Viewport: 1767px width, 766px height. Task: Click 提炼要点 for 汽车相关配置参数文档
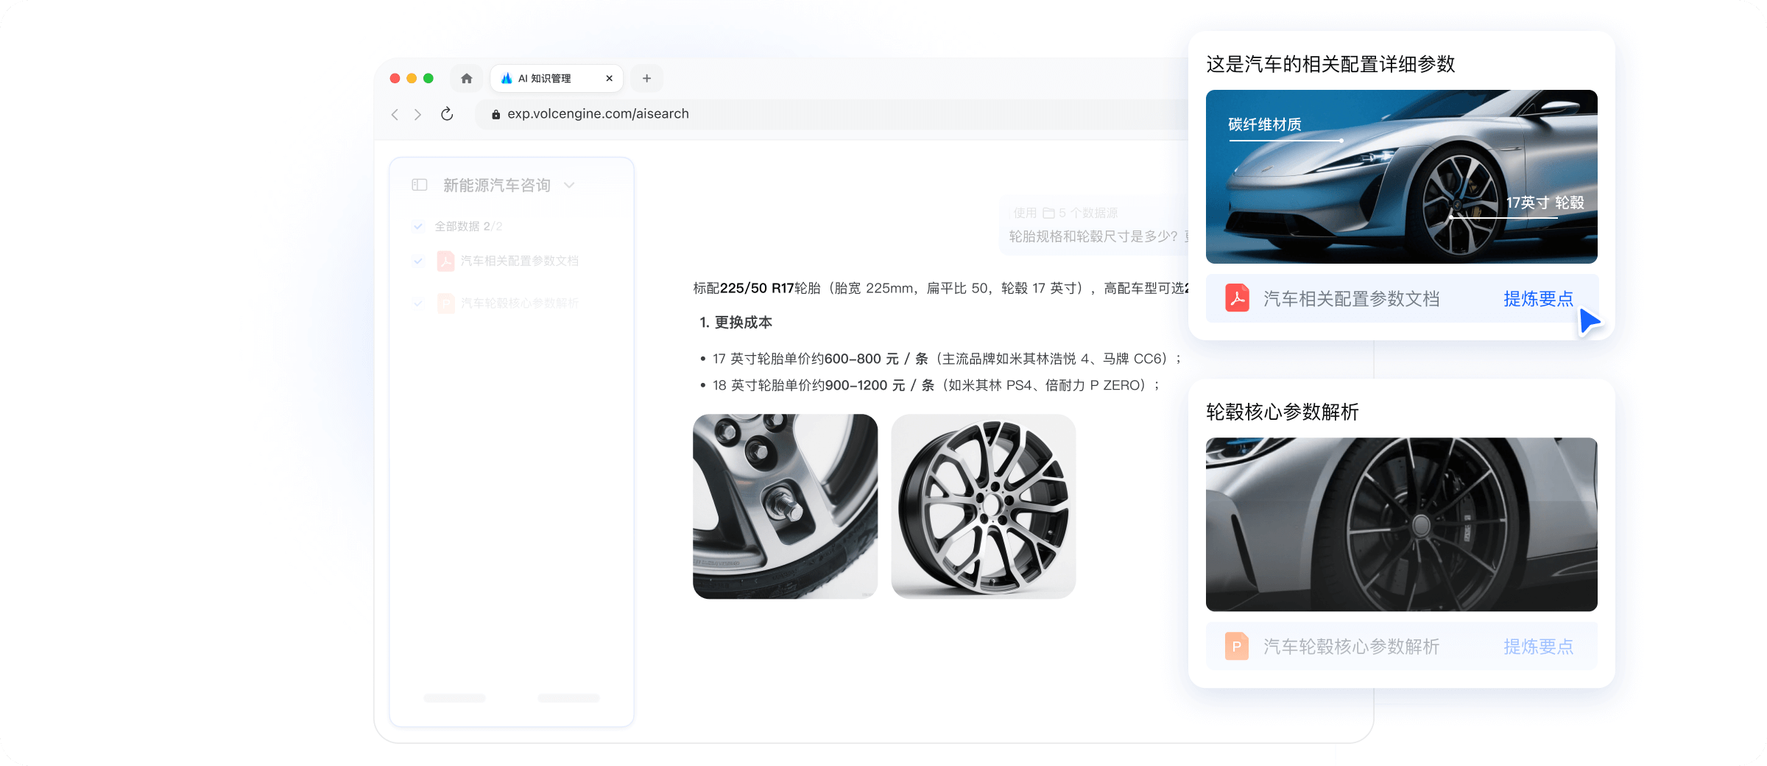coord(1538,298)
